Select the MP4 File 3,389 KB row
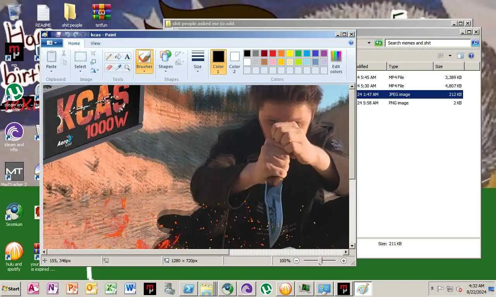 [410, 77]
